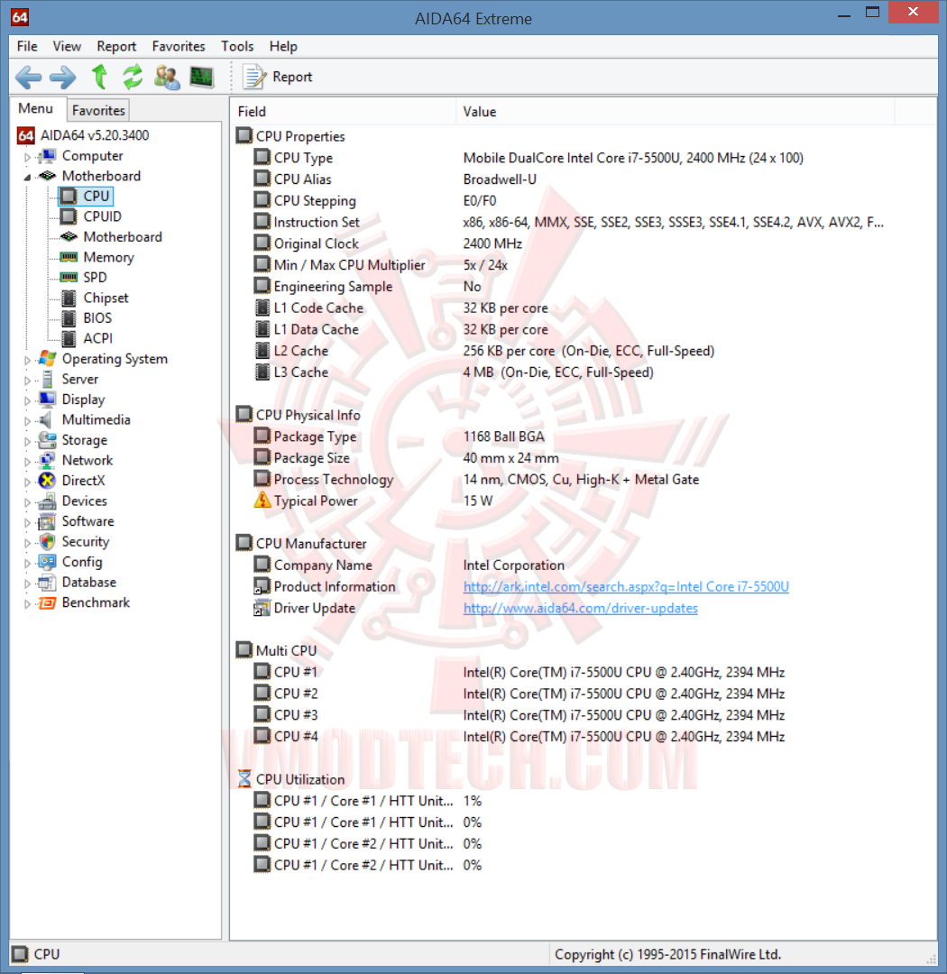Open the File menu
The height and width of the screenshot is (974, 947).
click(27, 47)
